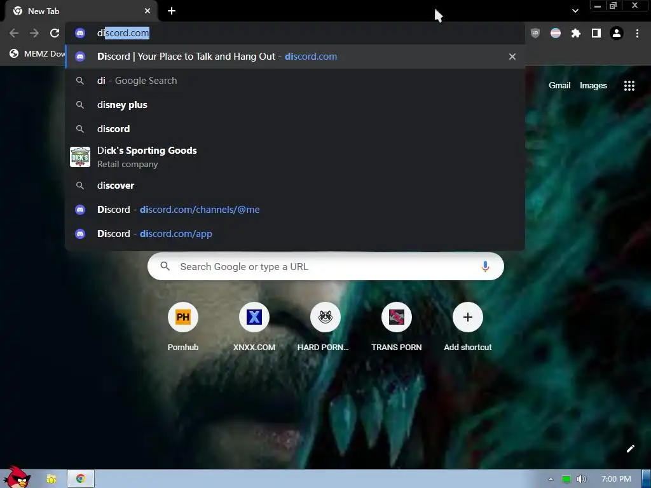Remove the Discord top suggestion with X
Image resolution: width=651 pixels, height=488 pixels.
512,57
